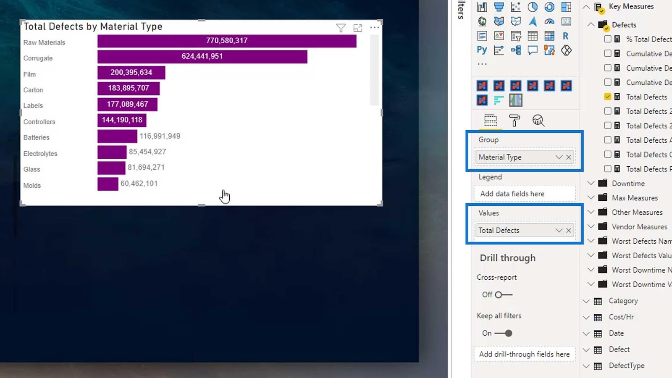Select the Key influencers visual
This screenshot has width=672, height=378.
(499, 50)
